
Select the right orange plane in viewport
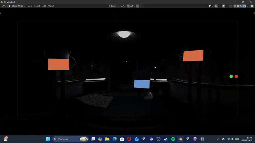(193, 56)
